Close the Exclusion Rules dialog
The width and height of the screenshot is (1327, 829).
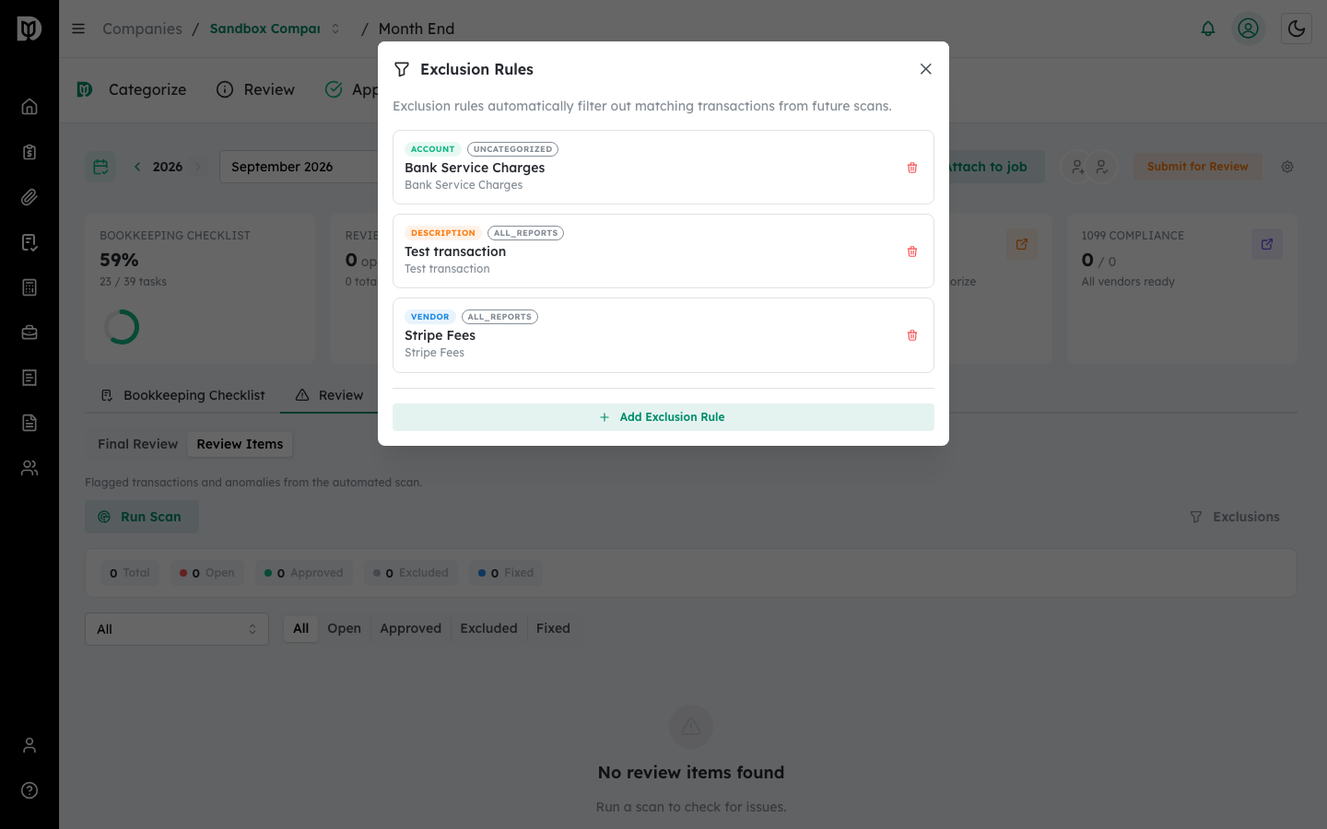coord(926,69)
